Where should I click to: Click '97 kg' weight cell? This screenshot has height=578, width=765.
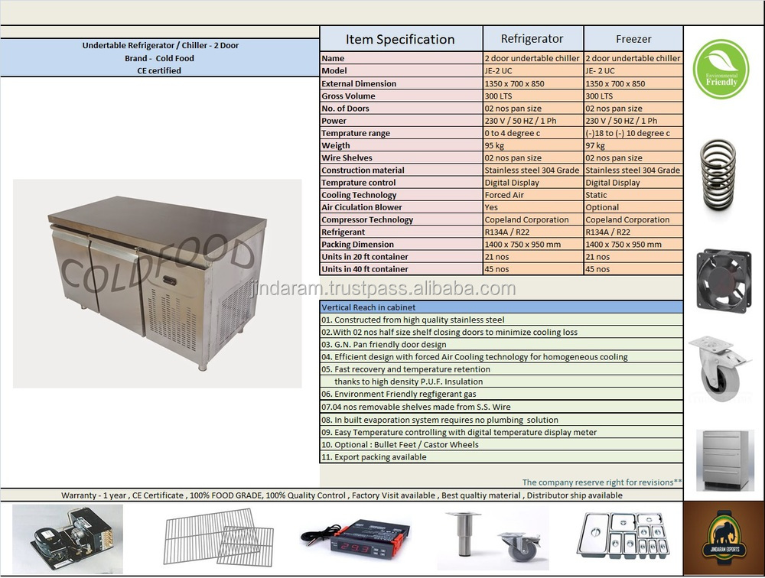point(633,145)
